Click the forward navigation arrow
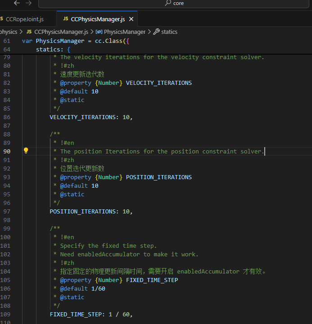 (29, 3)
